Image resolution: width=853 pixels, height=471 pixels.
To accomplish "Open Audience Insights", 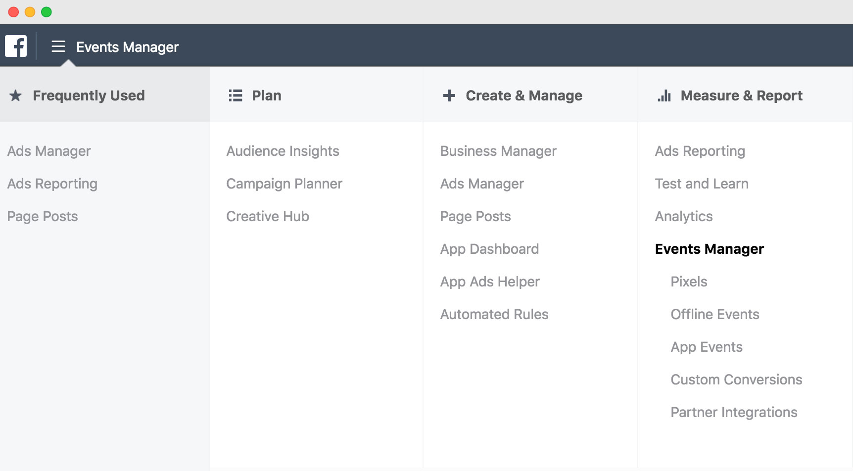I will [x=283, y=151].
